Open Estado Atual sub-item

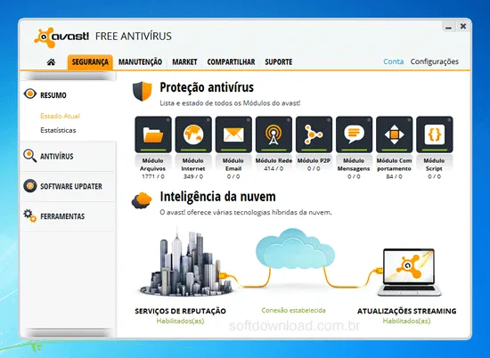click(60, 116)
